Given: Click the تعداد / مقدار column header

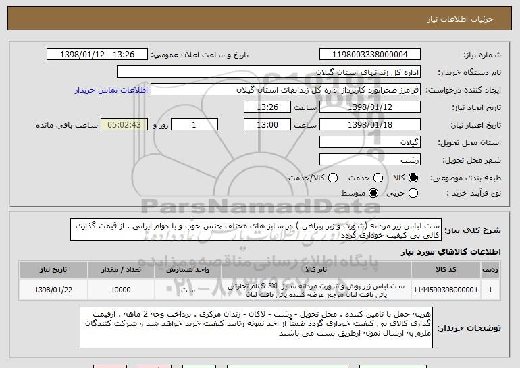Looking at the screenshot, I should [121, 270].
